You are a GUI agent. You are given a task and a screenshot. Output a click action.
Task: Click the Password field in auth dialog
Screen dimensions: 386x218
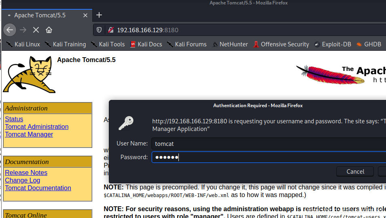coord(269,157)
